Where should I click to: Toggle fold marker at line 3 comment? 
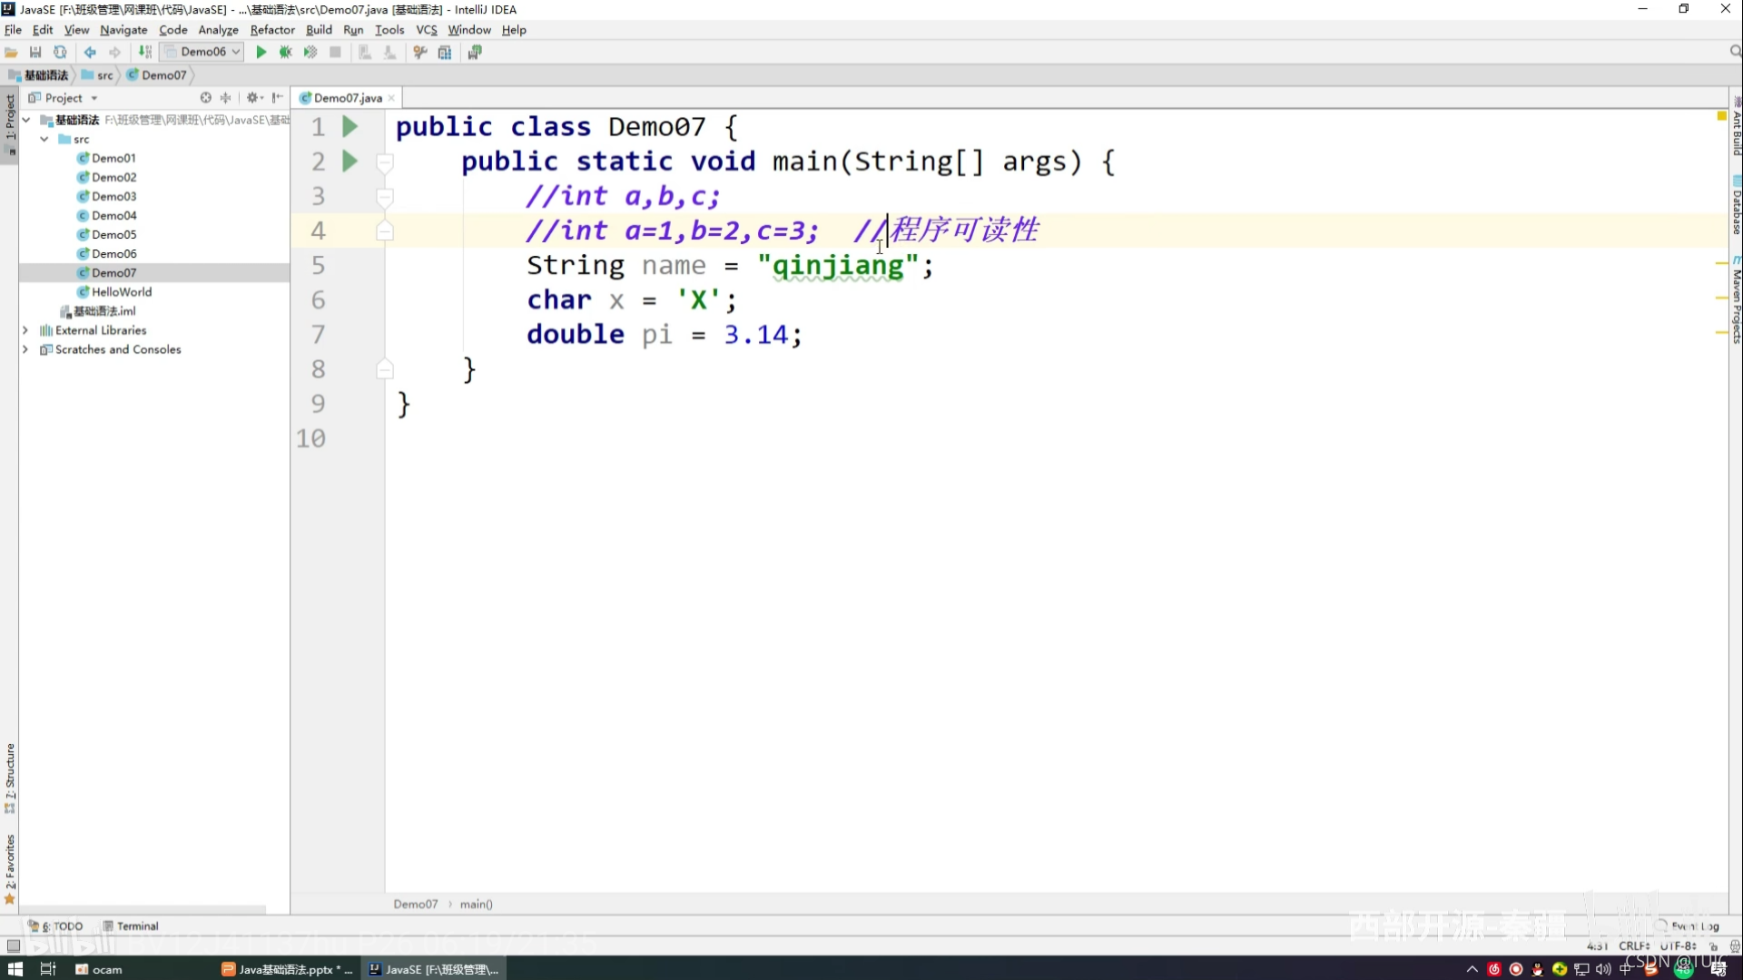point(385,197)
